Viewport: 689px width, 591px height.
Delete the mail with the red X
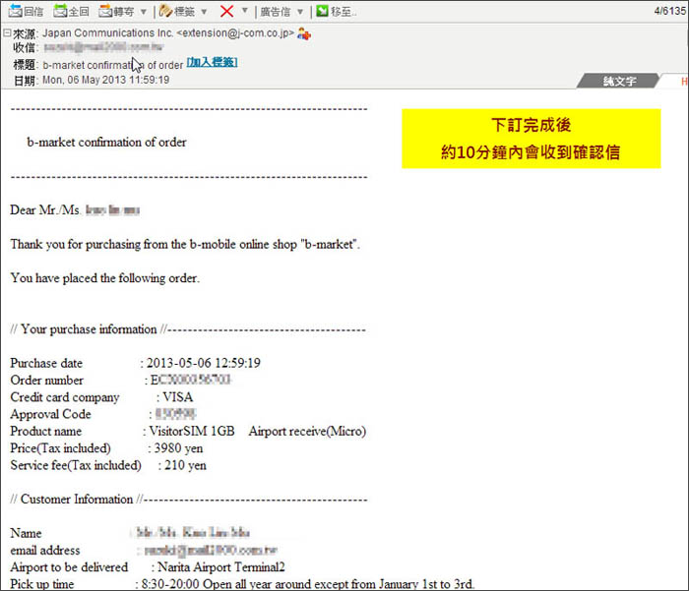pos(226,11)
